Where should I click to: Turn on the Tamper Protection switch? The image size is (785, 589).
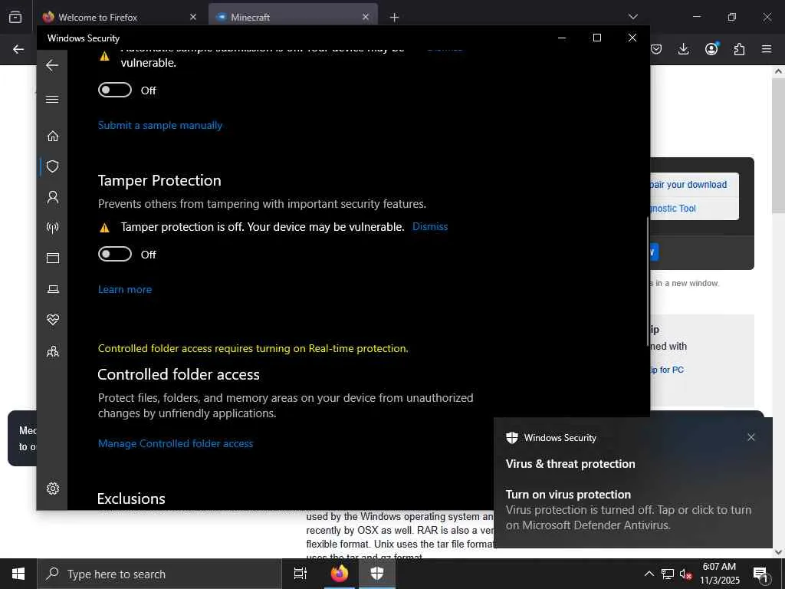115,254
